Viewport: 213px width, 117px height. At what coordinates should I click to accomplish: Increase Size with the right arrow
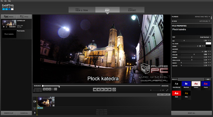[210, 41]
